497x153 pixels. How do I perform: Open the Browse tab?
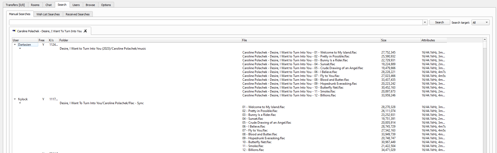point(90,5)
